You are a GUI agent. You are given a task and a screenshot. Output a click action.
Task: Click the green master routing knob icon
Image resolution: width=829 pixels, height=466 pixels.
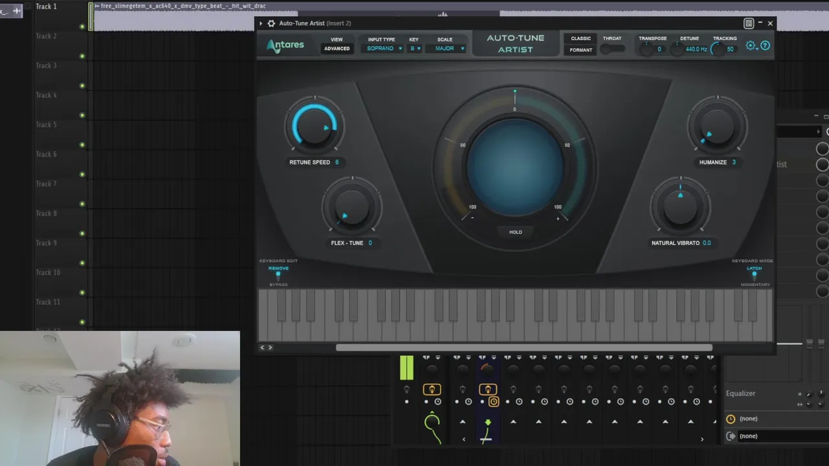coord(432,423)
